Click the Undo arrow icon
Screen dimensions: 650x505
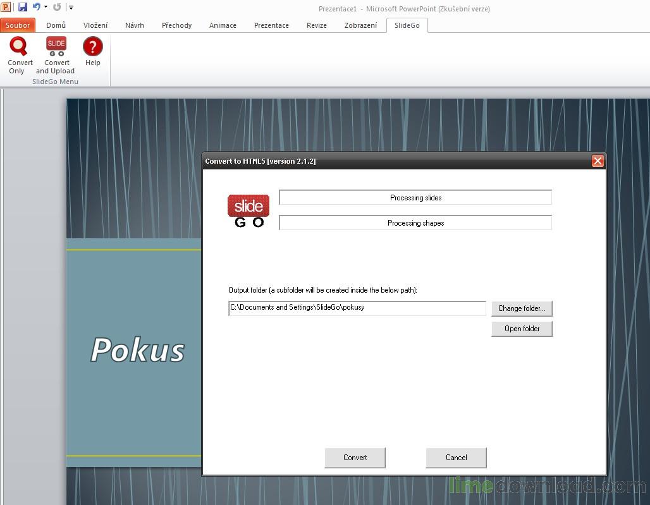point(37,7)
